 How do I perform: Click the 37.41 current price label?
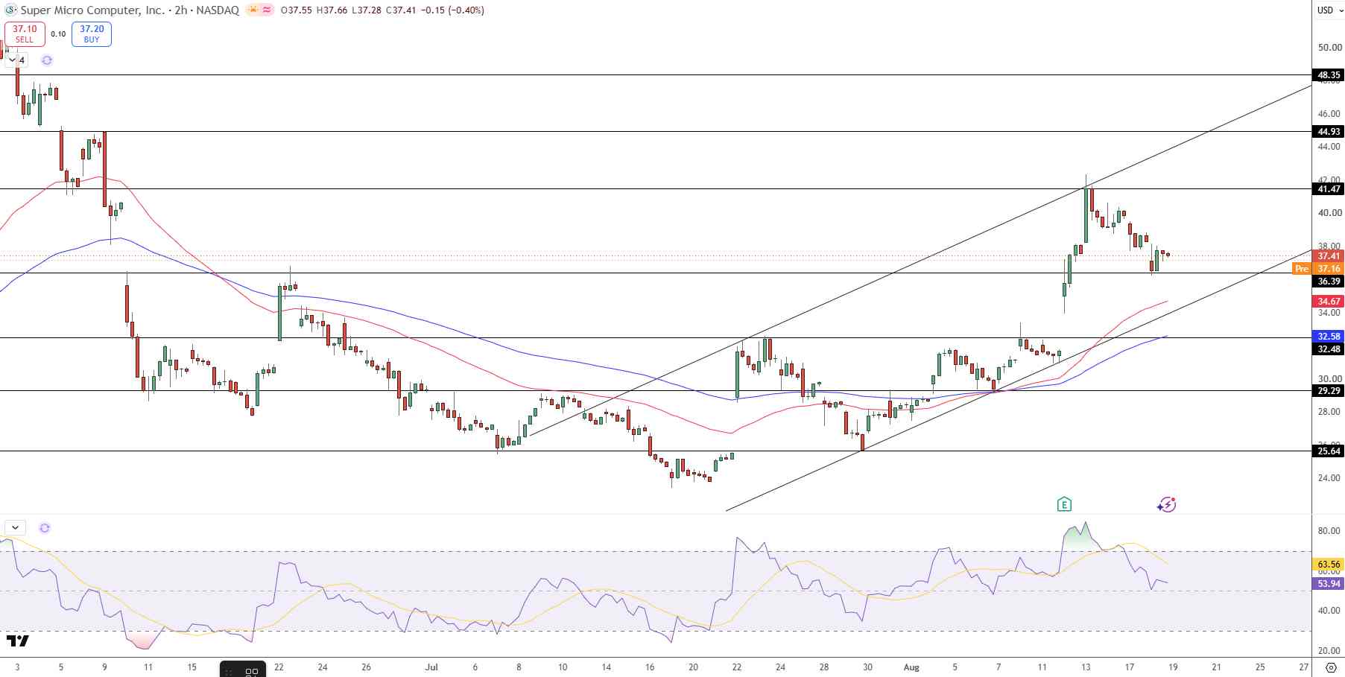coord(1329,256)
